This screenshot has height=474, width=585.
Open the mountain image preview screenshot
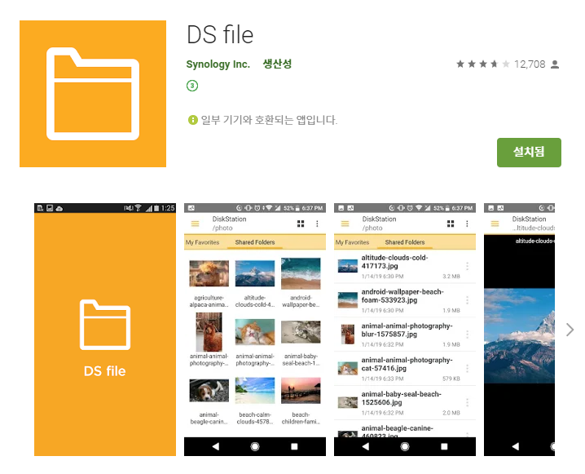click(519, 330)
